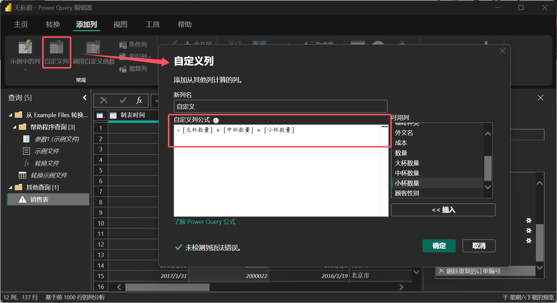Collapse the Example Files transform folder
557x303 pixels.
(x=10, y=115)
